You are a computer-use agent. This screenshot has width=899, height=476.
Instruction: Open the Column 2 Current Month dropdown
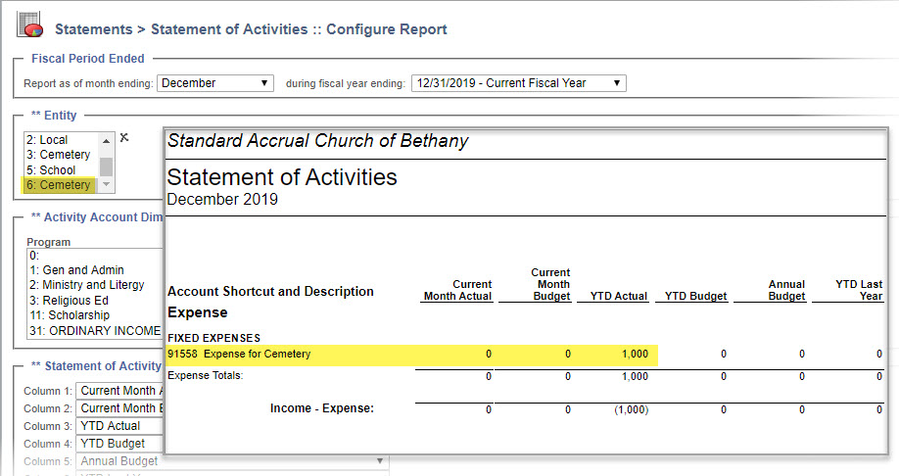click(119, 408)
